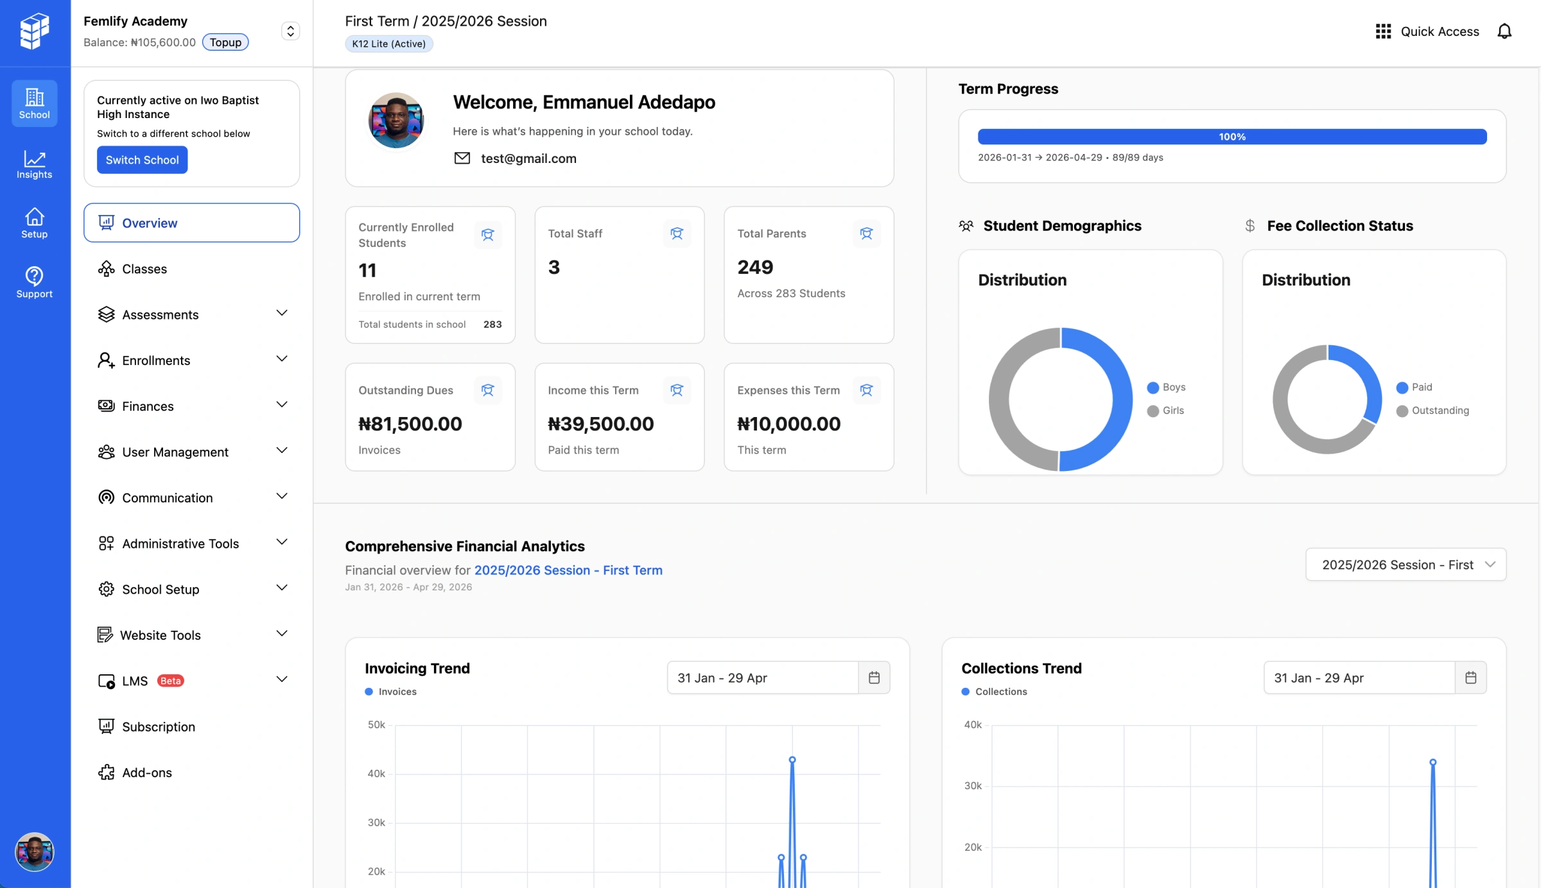Open the 2025/2026 Session - First Term link

tap(568, 570)
